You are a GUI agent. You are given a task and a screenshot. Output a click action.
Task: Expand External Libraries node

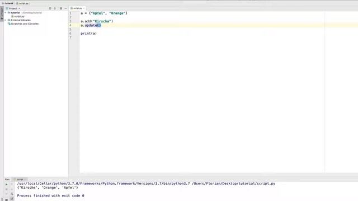pos(6,20)
